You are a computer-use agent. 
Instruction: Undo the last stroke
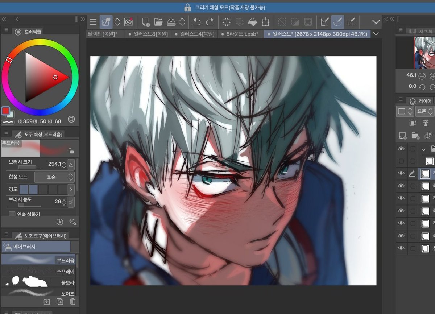point(197,22)
